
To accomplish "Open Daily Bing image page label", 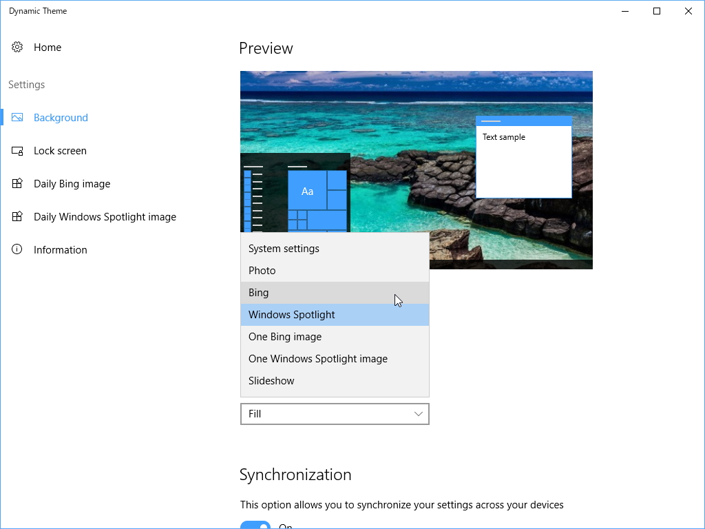I will point(72,184).
